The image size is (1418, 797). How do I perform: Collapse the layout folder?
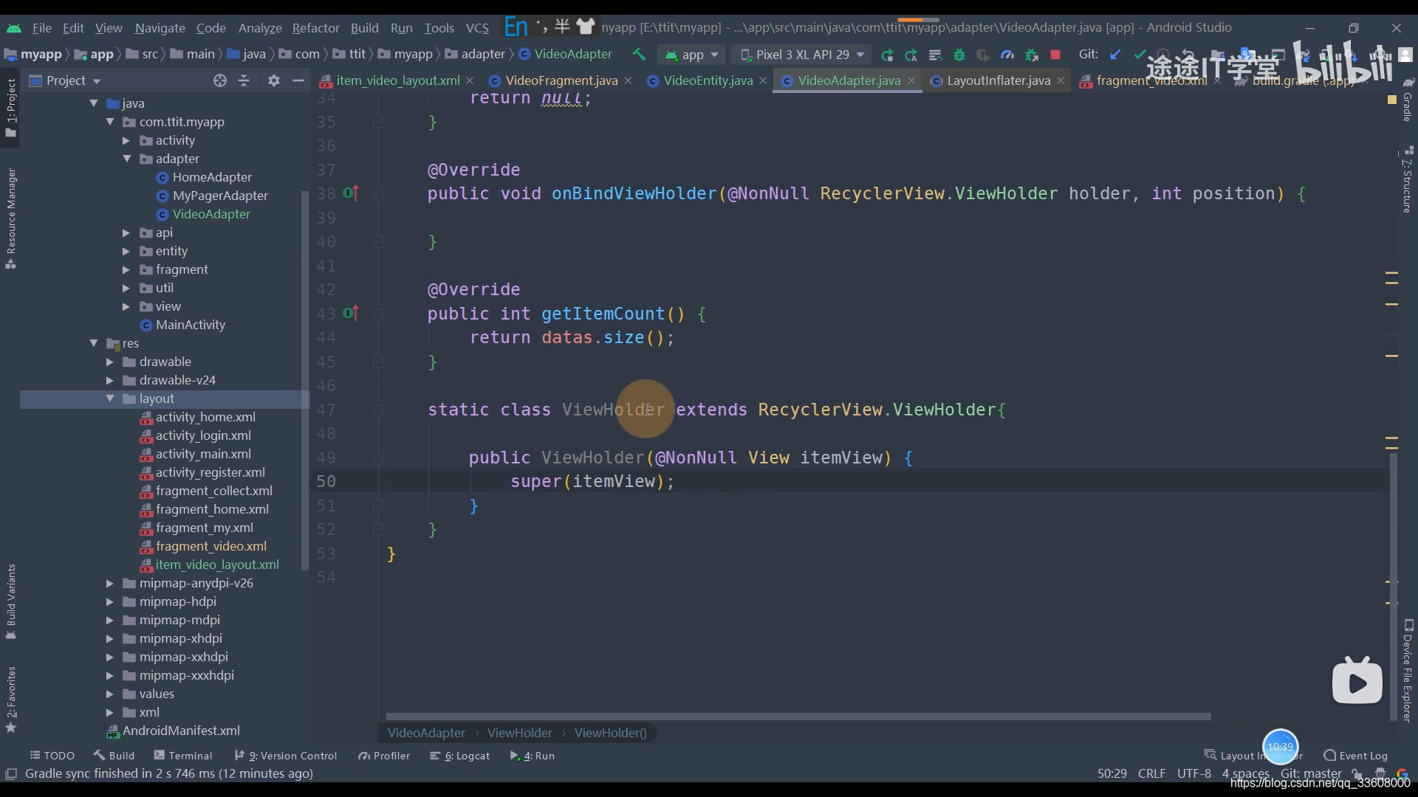tap(110, 398)
